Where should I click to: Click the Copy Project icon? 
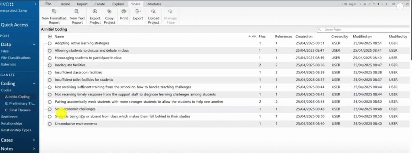pos(109,11)
